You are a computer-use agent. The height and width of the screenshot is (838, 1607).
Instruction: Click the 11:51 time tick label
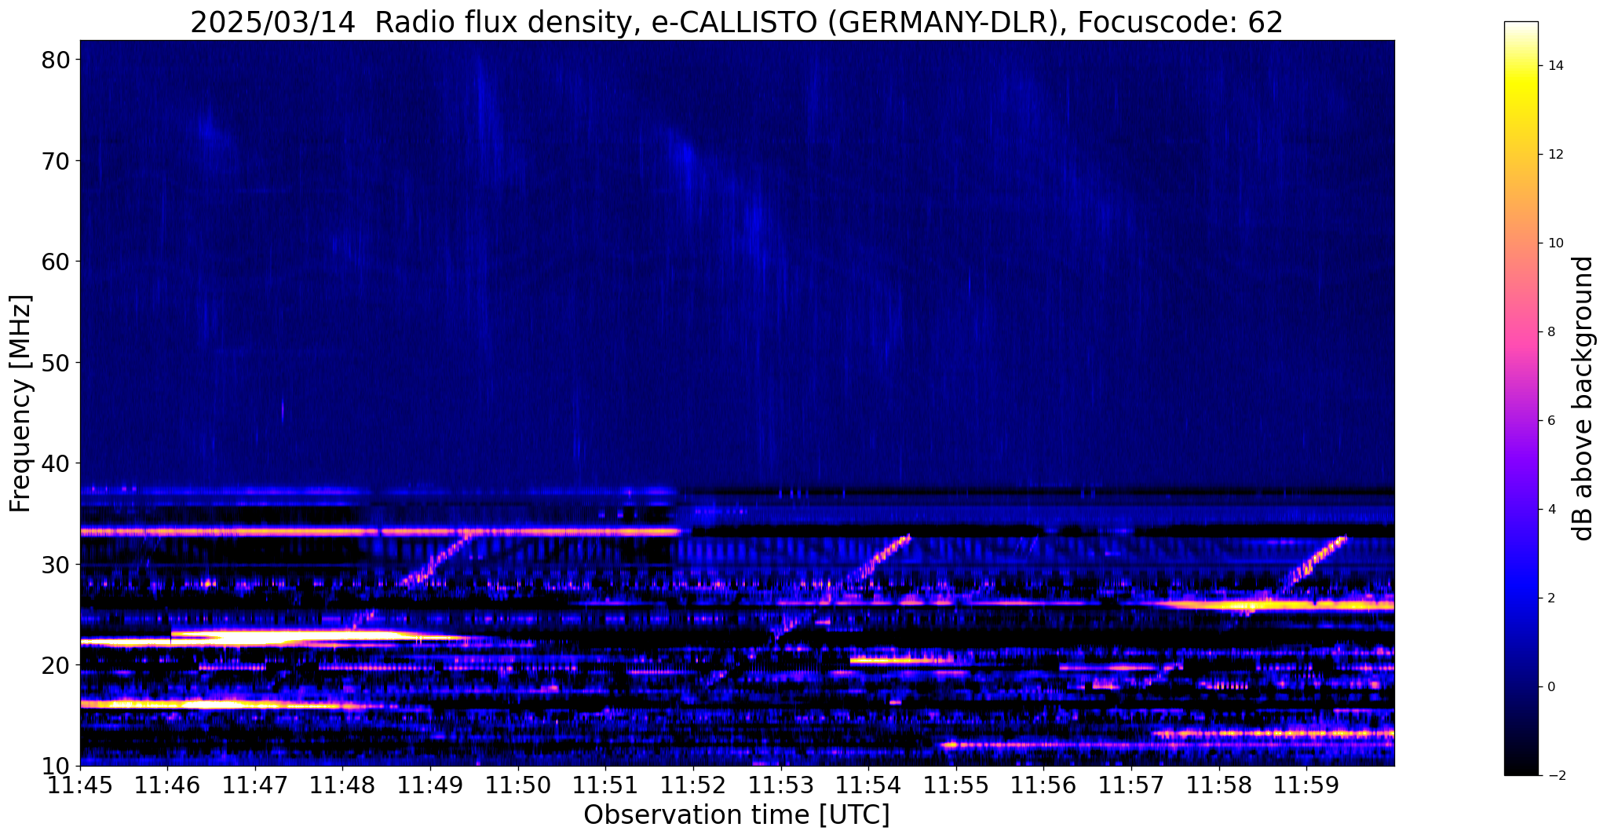pyautogui.click(x=605, y=785)
